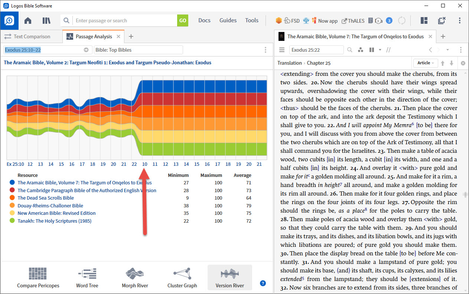Expand the history dropdown arrow
Viewport: 469px width, 294px height.
pyautogui.click(x=447, y=50)
